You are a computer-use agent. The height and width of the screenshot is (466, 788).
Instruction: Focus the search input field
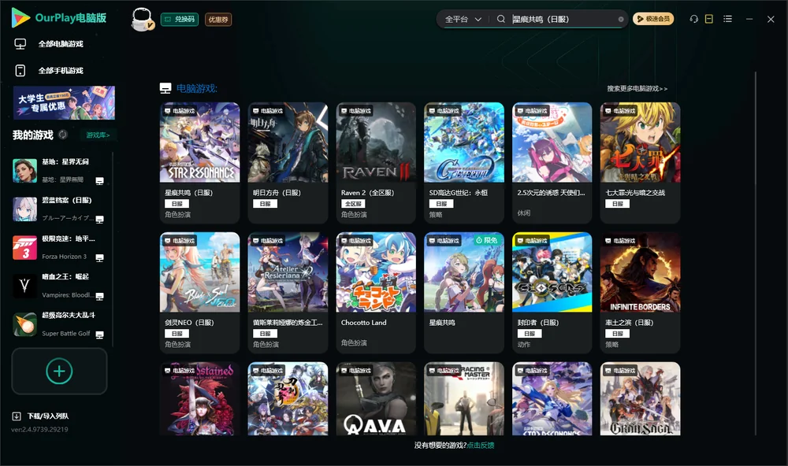[x=563, y=19]
